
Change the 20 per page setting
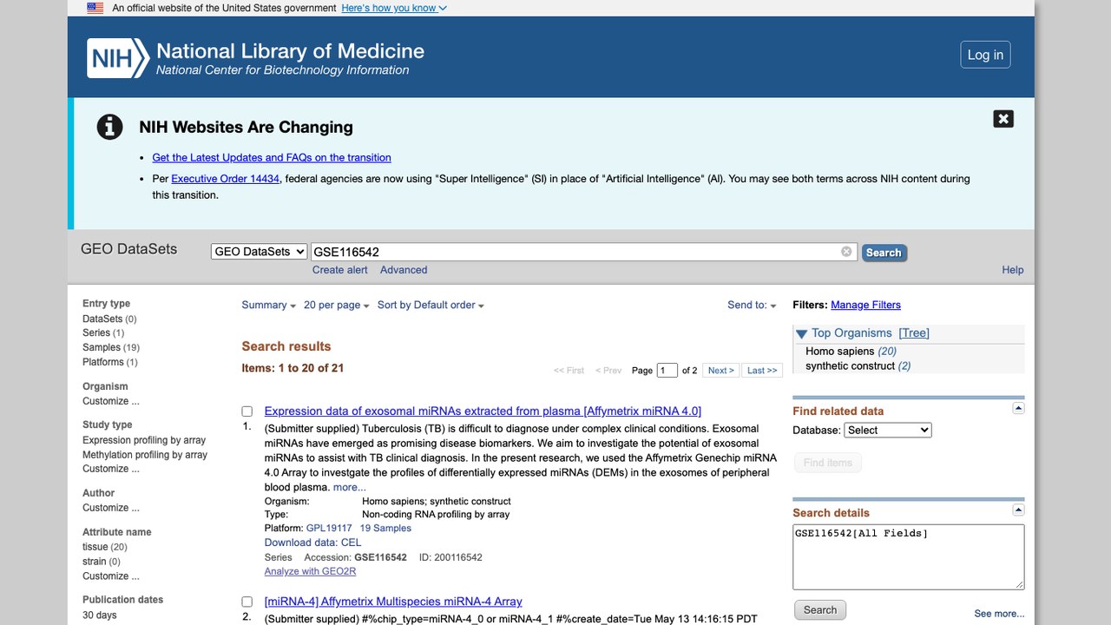pos(337,305)
